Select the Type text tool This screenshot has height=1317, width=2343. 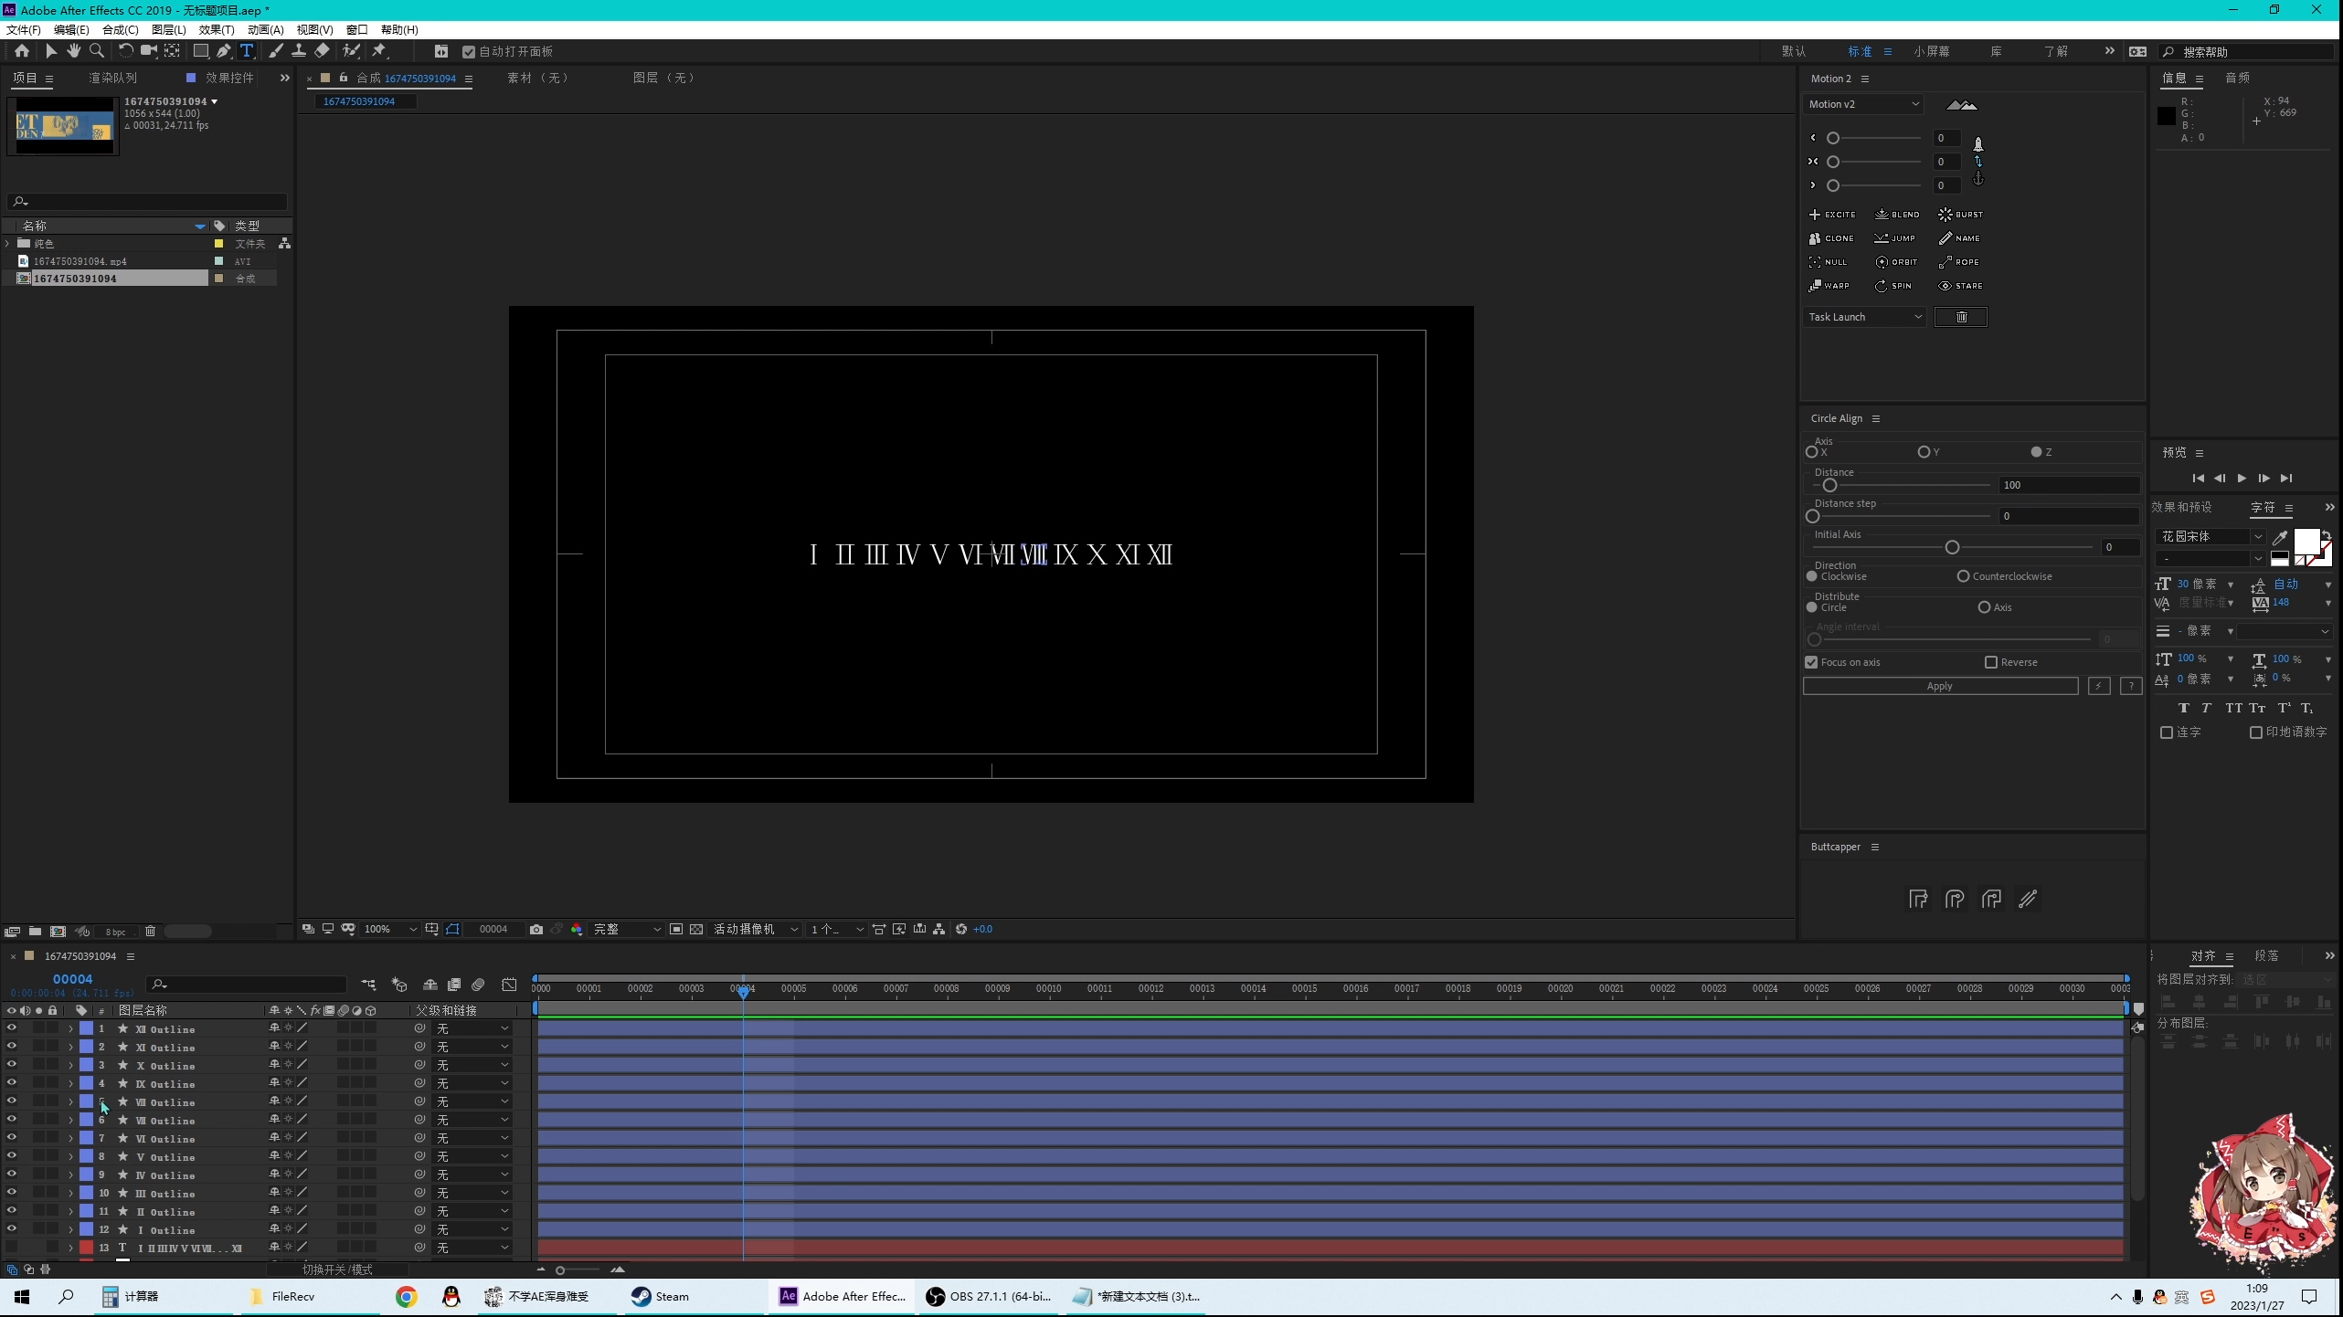click(x=247, y=51)
